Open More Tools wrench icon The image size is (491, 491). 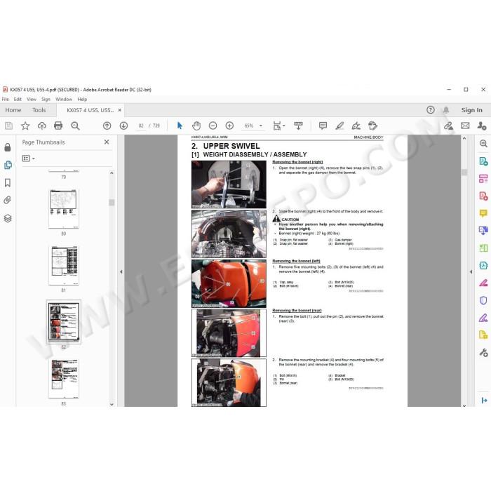click(483, 353)
